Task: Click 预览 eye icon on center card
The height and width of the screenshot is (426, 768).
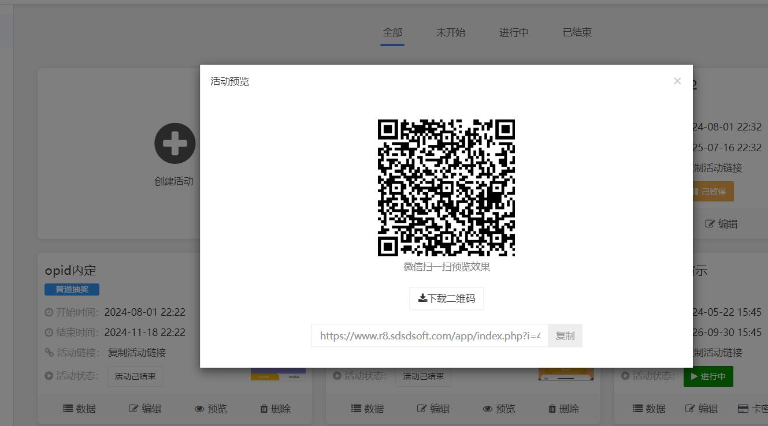Action: click(499, 409)
